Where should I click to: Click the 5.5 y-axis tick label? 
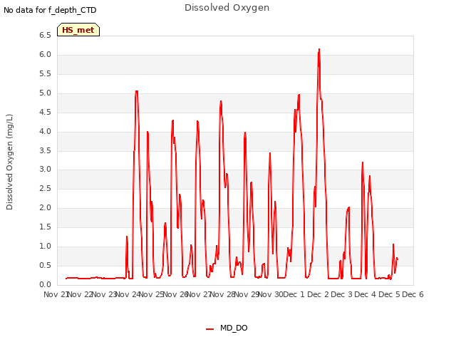click(x=45, y=73)
